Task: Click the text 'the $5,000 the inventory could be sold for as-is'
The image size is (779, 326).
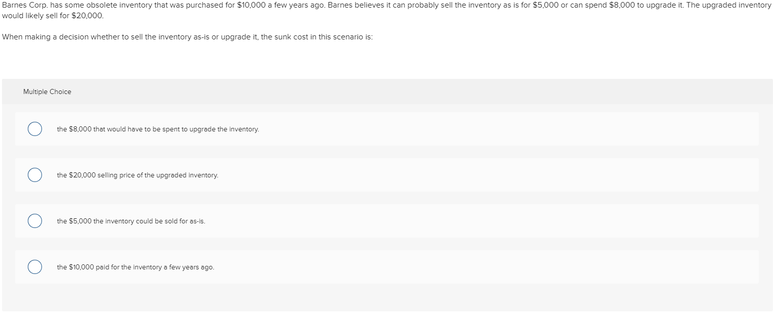Action: point(131,221)
